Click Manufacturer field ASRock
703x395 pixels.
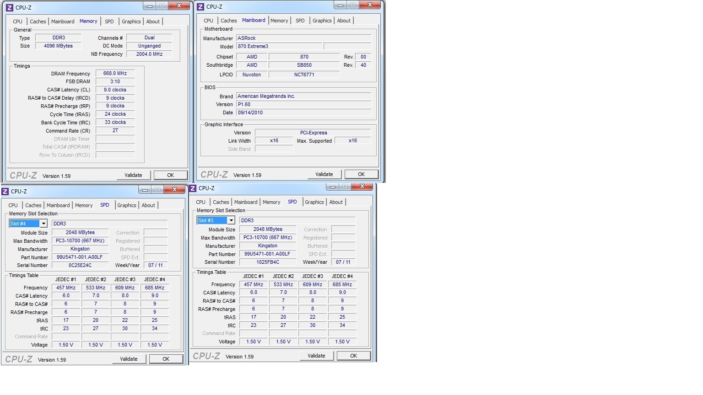pos(303,38)
